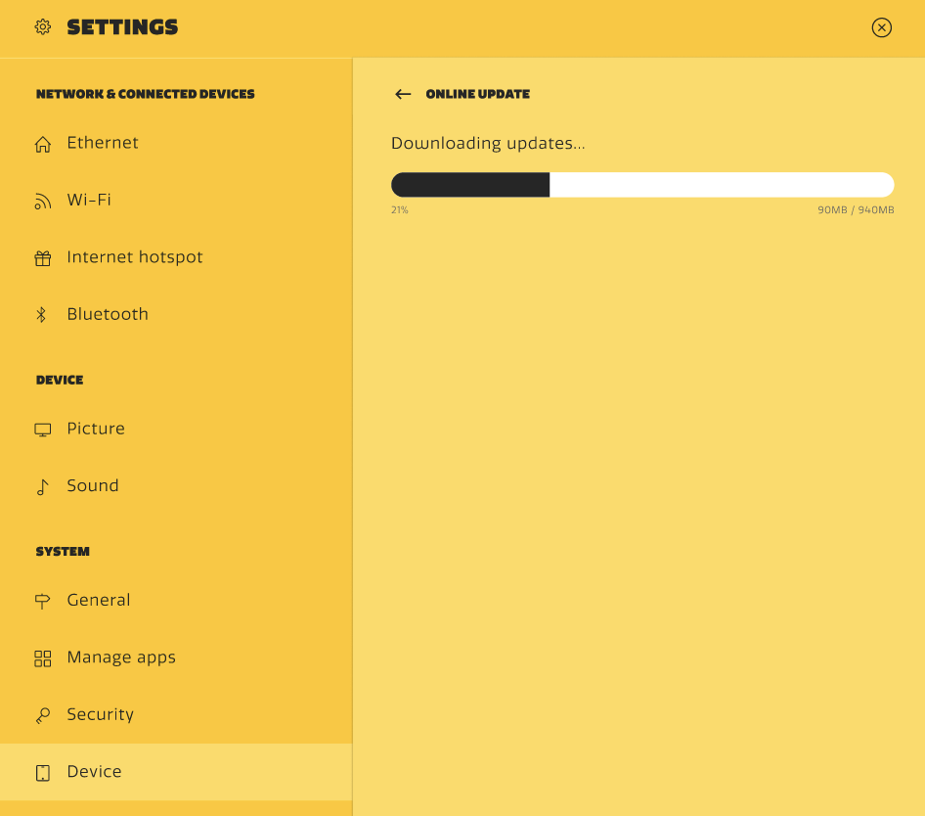Open Security settings
The width and height of the screenshot is (925, 816).
coord(176,715)
